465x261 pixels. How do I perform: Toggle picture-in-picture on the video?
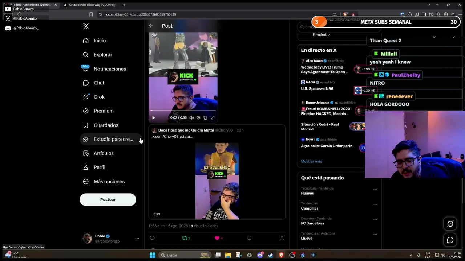coord(205,118)
